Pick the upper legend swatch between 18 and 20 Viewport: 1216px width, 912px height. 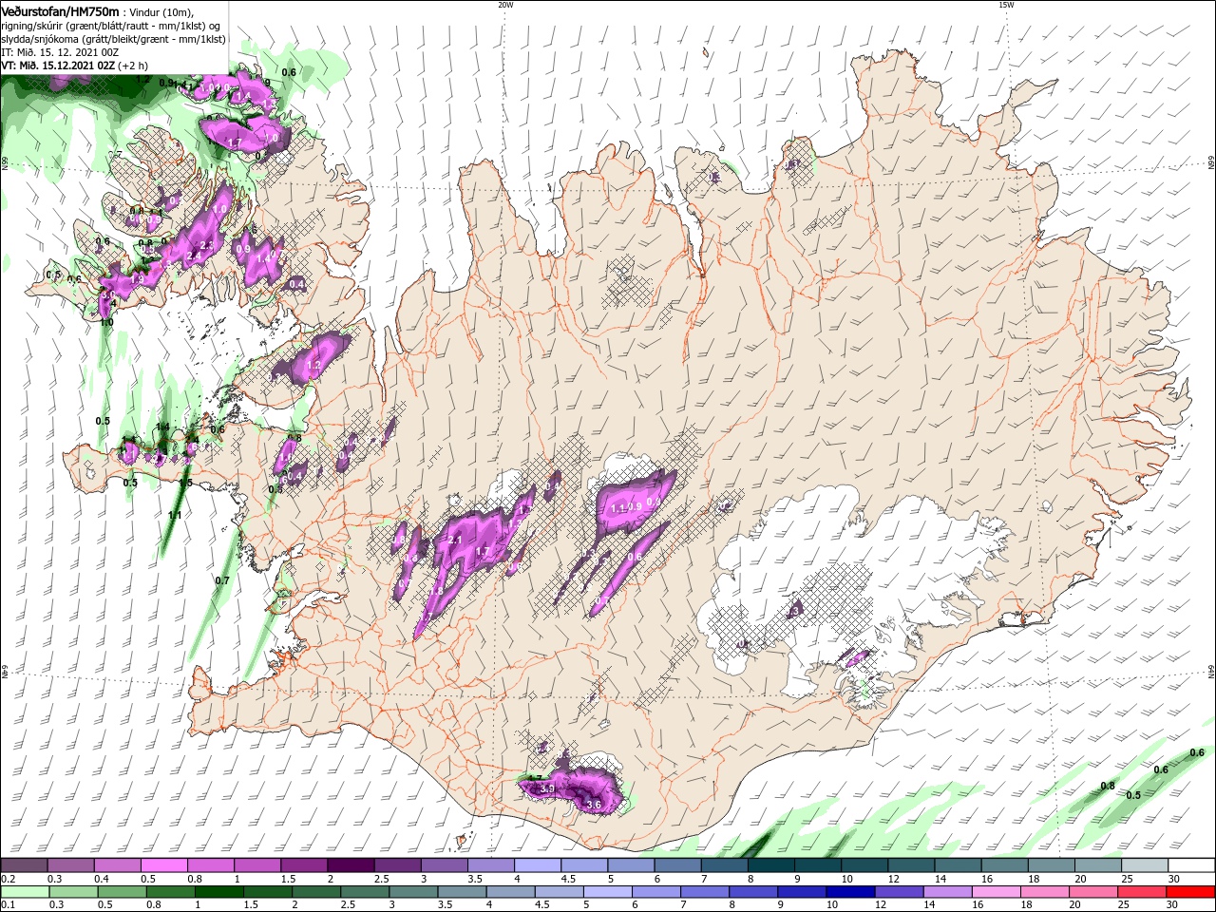(x=1053, y=865)
